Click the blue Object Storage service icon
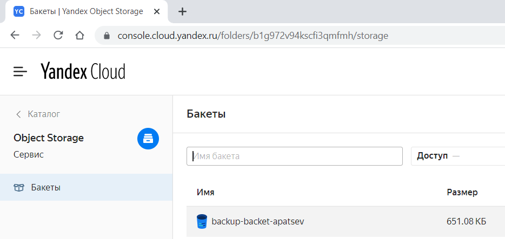505x239 pixels. [148, 139]
